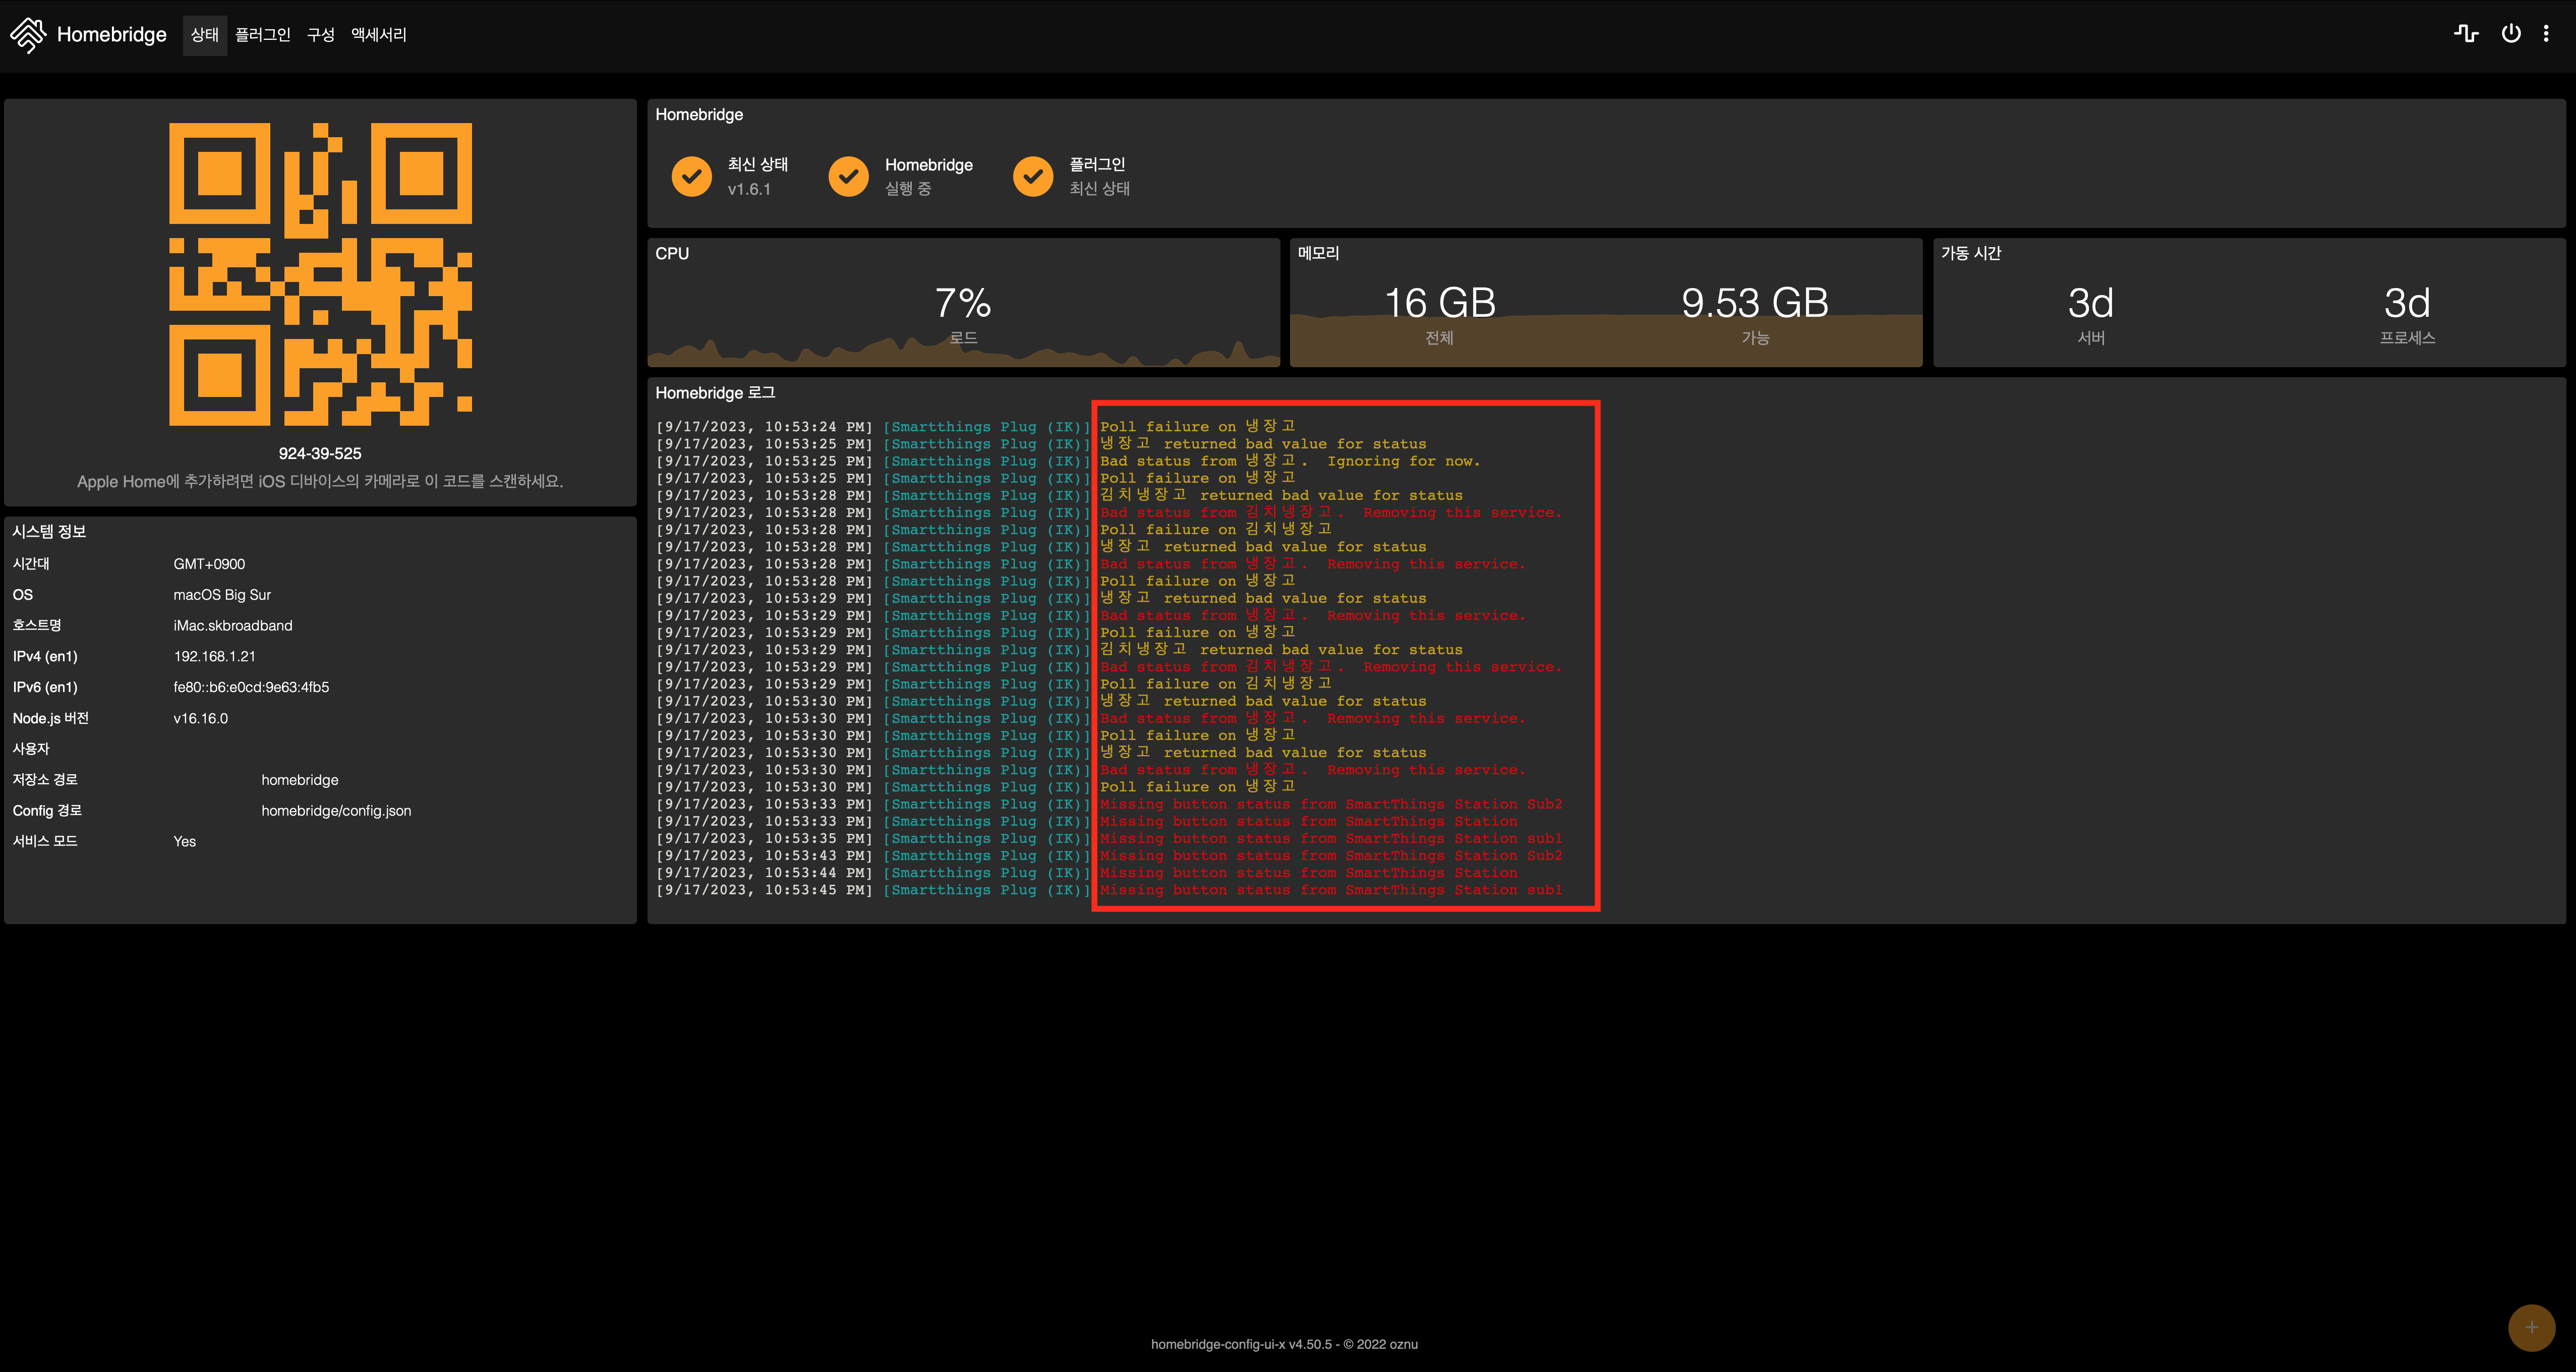
Task: Open the 구성 config tab
Action: (320, 35)
